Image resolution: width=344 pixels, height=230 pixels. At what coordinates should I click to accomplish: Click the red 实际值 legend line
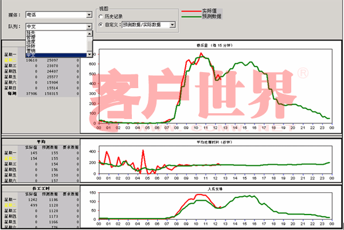(x=191, y=11)
